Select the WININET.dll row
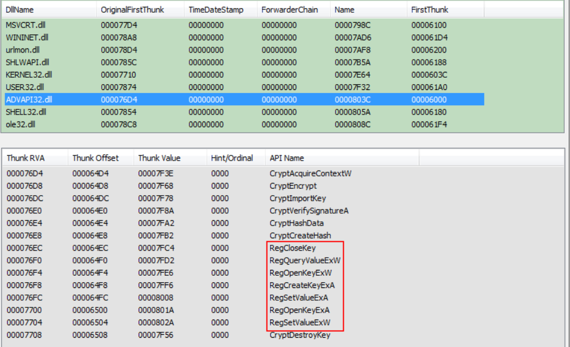This screenshot has height=347, width=570. tap(244, 37)
